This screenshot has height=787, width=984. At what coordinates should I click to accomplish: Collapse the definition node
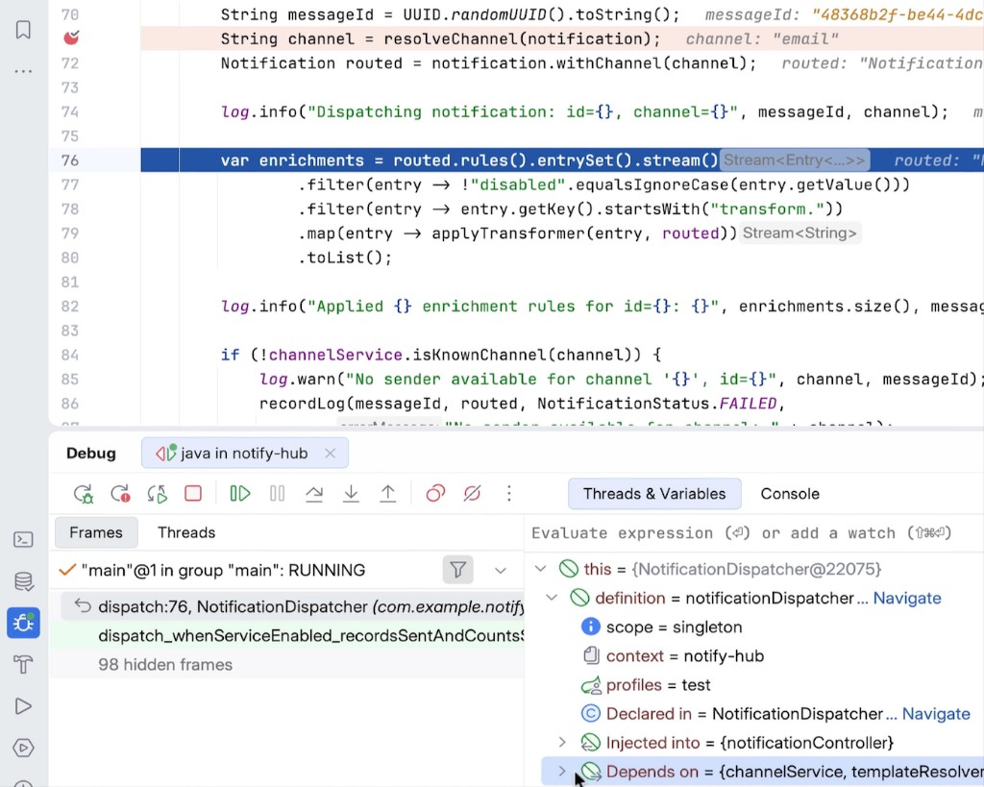click(552, 598)
